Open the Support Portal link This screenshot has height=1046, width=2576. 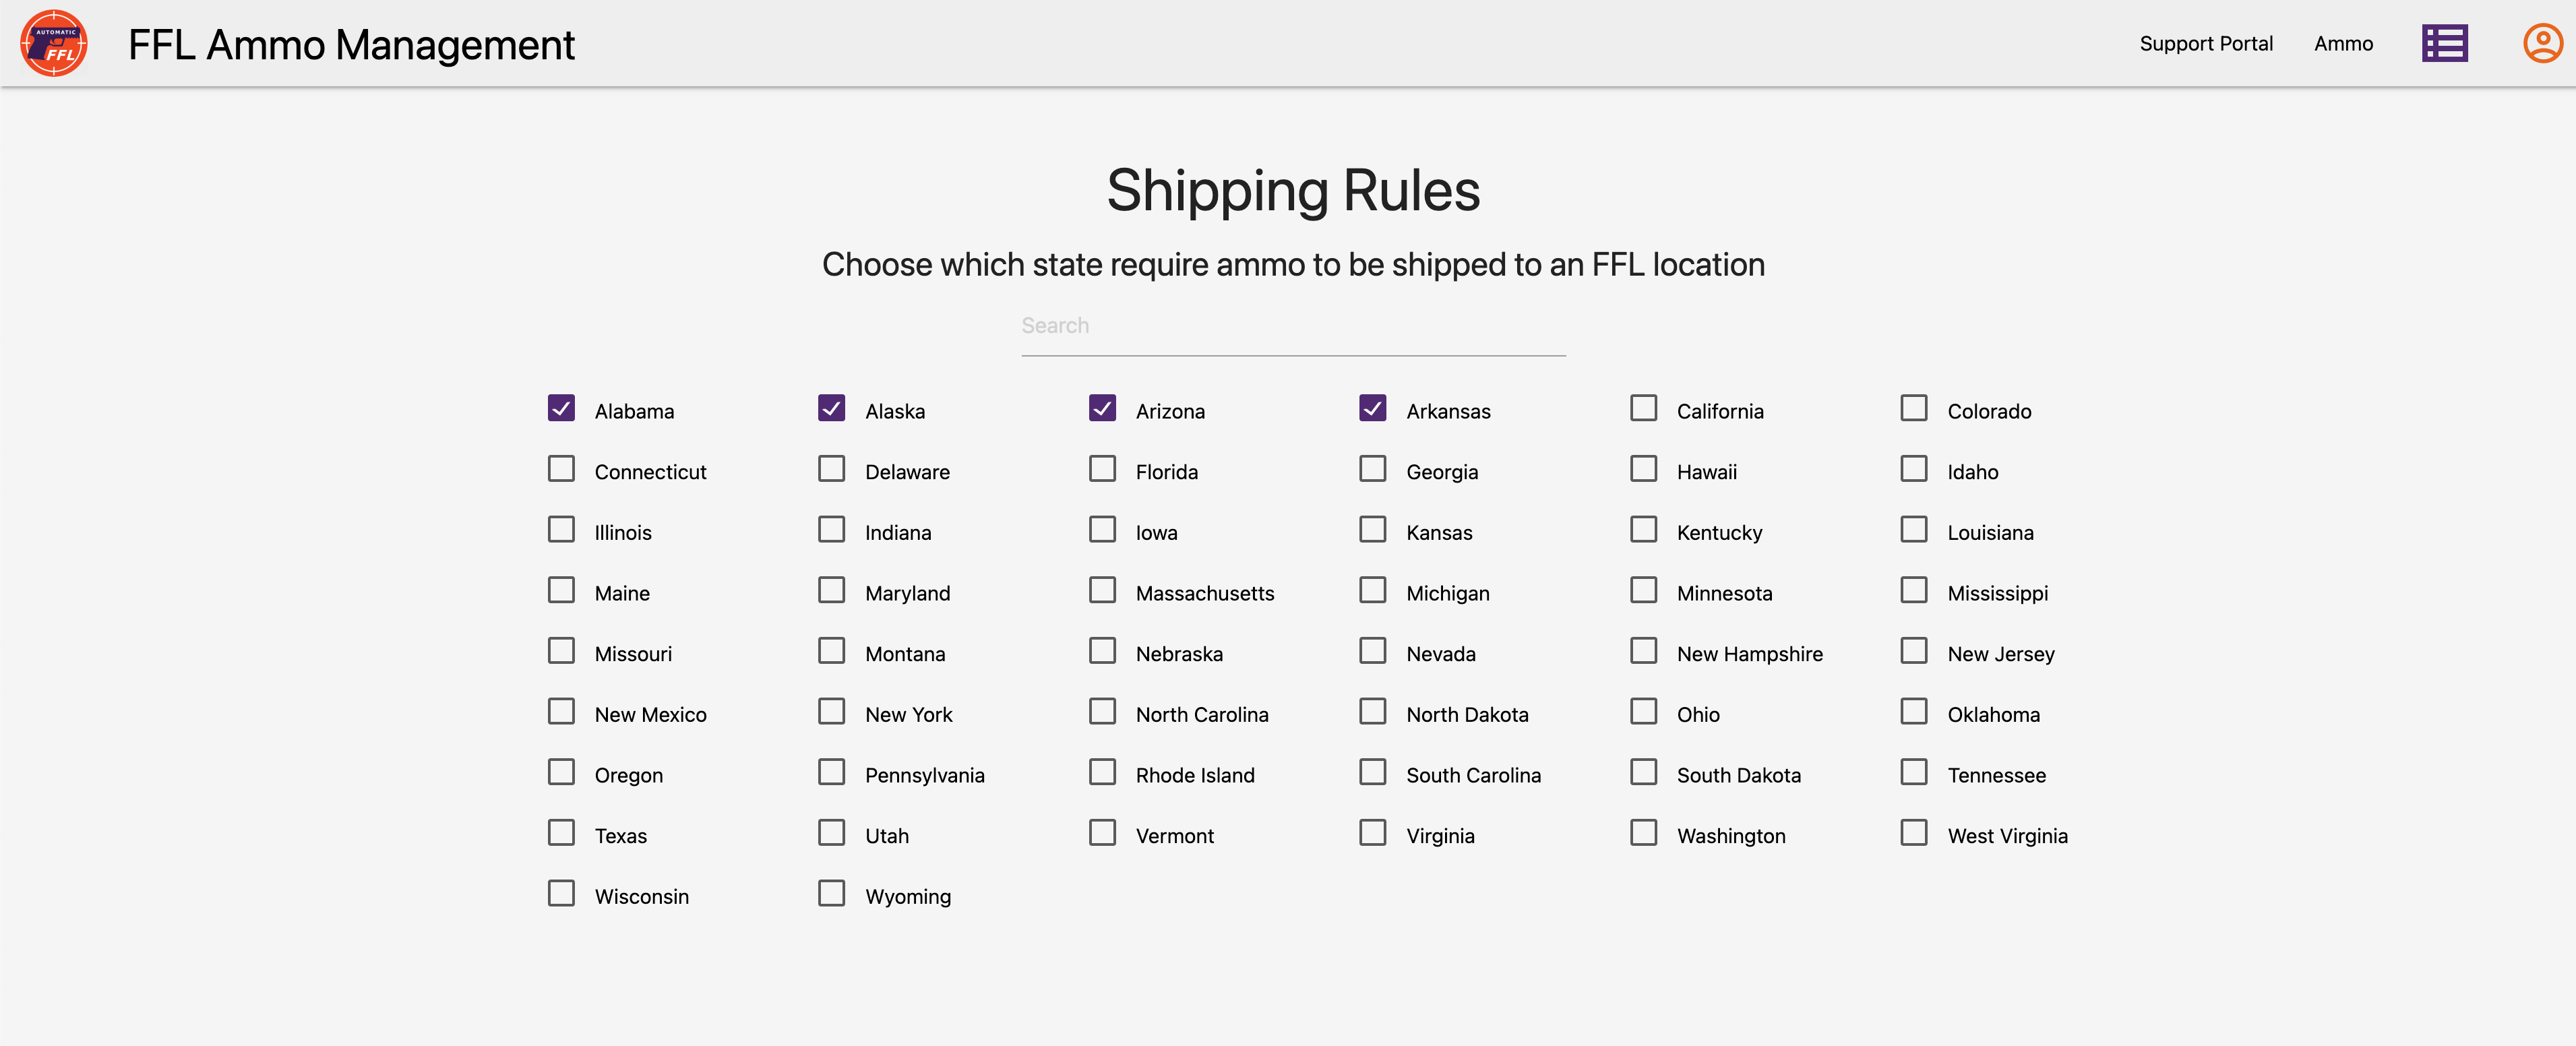point(2205,43)
